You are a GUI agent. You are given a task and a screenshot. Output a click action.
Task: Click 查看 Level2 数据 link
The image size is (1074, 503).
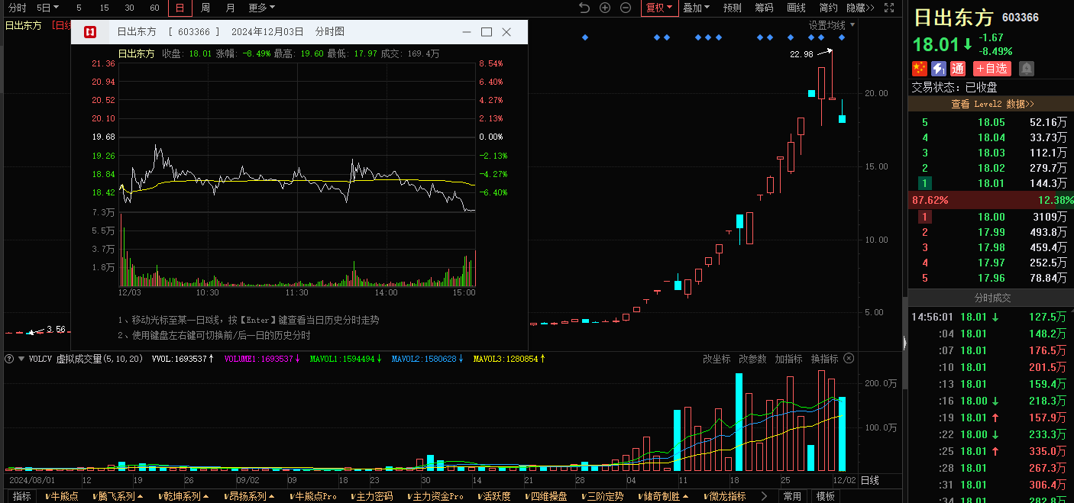pos(992,104)
